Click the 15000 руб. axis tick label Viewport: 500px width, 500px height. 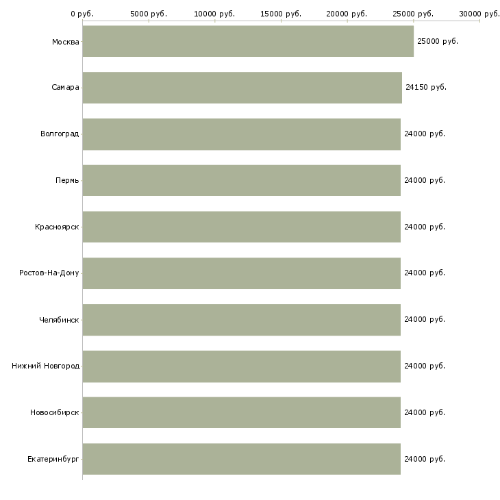point(281,14)
